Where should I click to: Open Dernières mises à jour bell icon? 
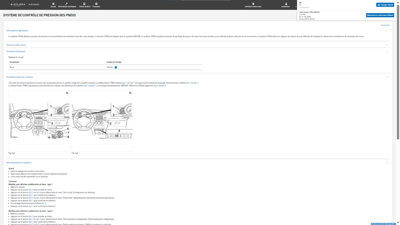click(253, 4)
